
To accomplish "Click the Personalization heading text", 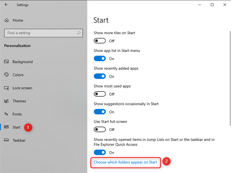I will pyautogui.click(x=17, y=46).
